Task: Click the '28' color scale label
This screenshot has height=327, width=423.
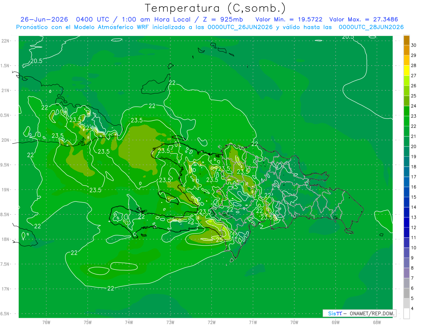Action: [414, 65]
